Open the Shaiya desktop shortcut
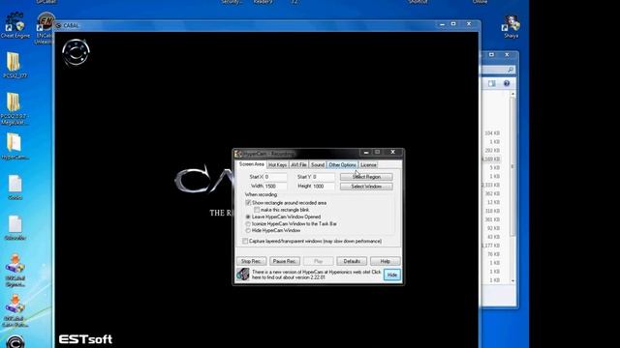 click(x=511, y=27)
